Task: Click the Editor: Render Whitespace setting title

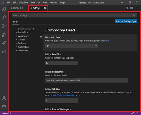Action: 58,109
